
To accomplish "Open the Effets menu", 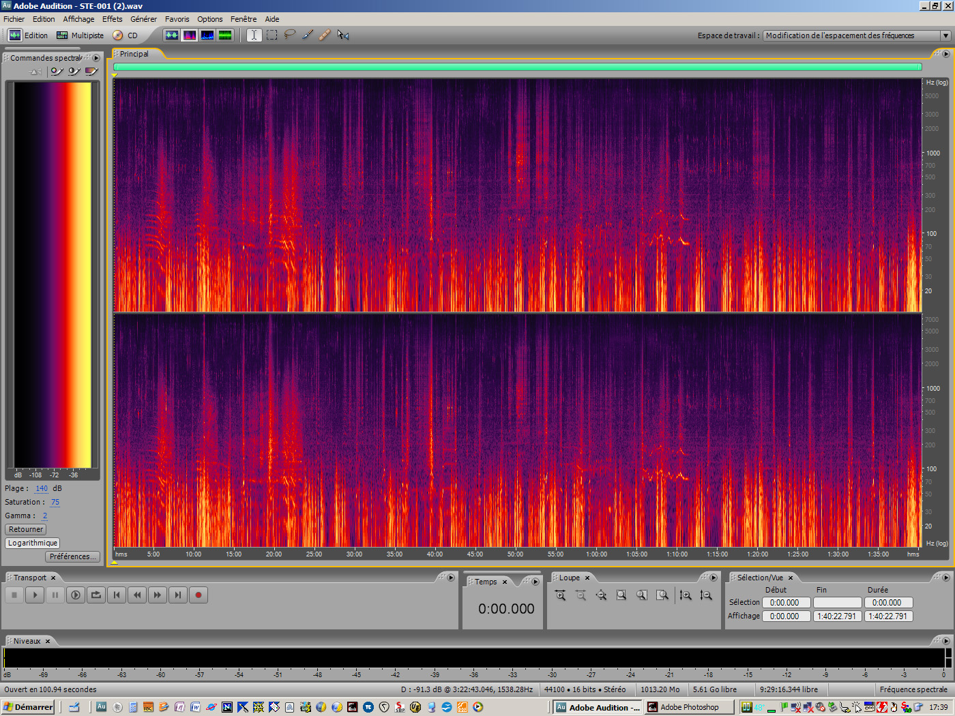I will tap(112, 18).
